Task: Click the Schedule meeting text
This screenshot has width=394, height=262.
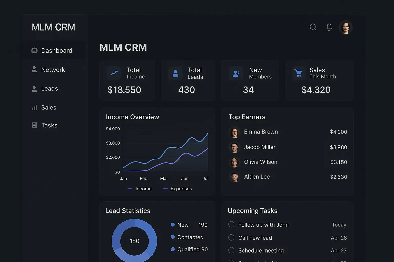Action: tap(261, 251)
